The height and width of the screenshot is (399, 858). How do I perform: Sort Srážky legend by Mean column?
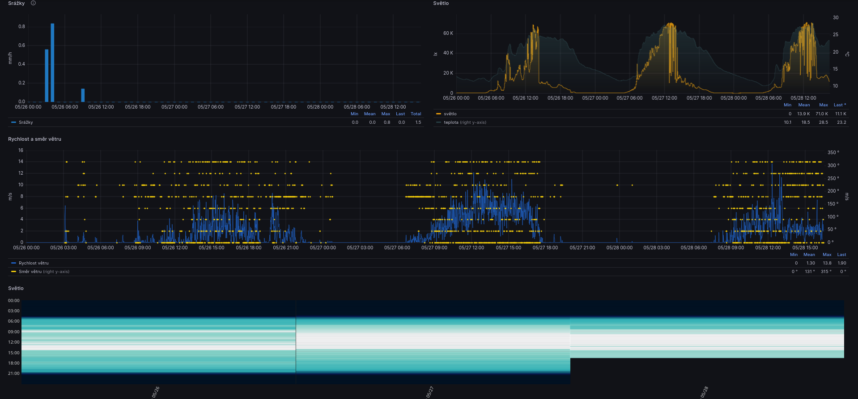[x=370, y=114]
